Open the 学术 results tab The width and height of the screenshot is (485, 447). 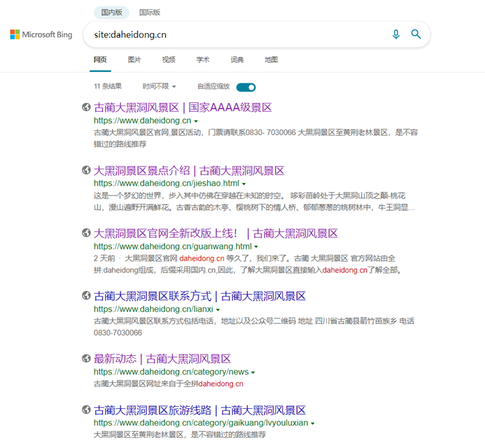coord(202,60)
